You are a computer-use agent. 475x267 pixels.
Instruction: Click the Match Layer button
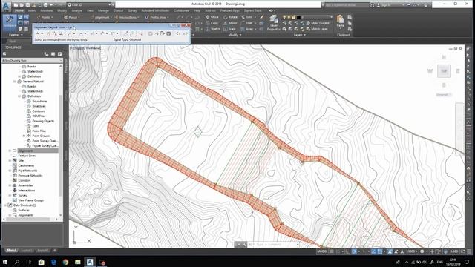point(317,29)
